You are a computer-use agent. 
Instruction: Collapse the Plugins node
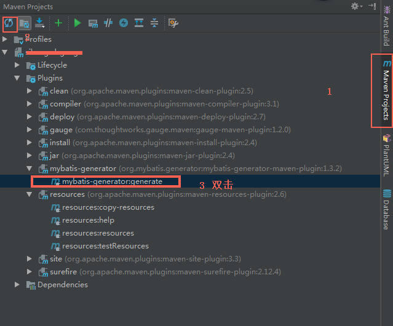coord(17,78)
